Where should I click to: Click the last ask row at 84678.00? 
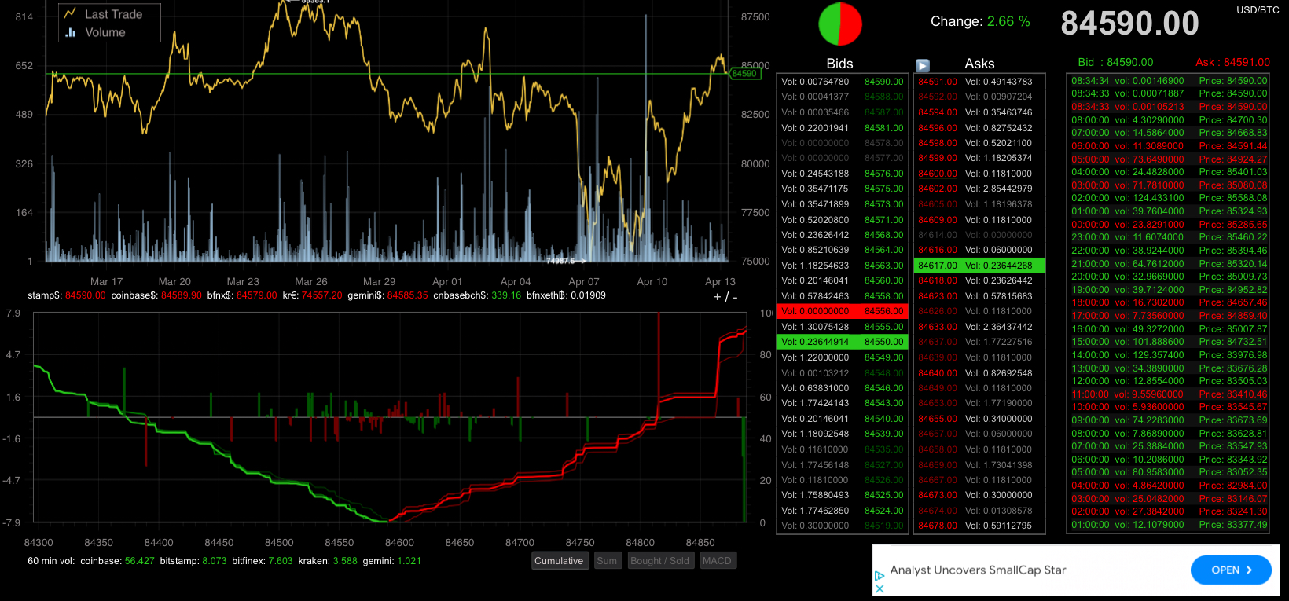979,526
